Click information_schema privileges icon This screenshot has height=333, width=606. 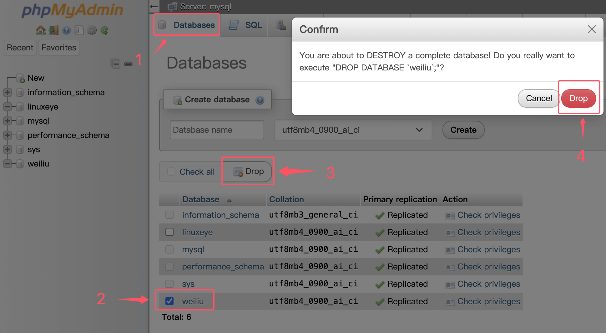pos(450,216)
